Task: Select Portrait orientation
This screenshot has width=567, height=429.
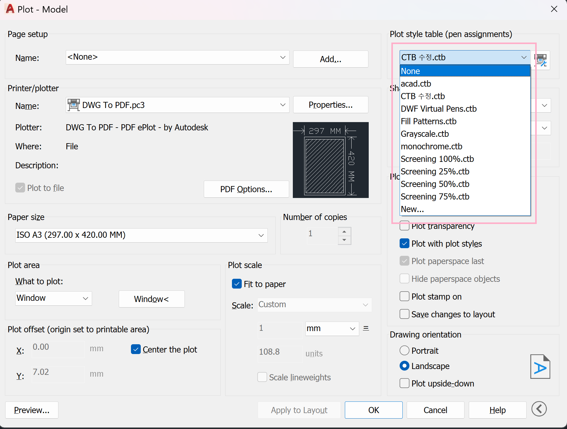Action: [405, 350]
